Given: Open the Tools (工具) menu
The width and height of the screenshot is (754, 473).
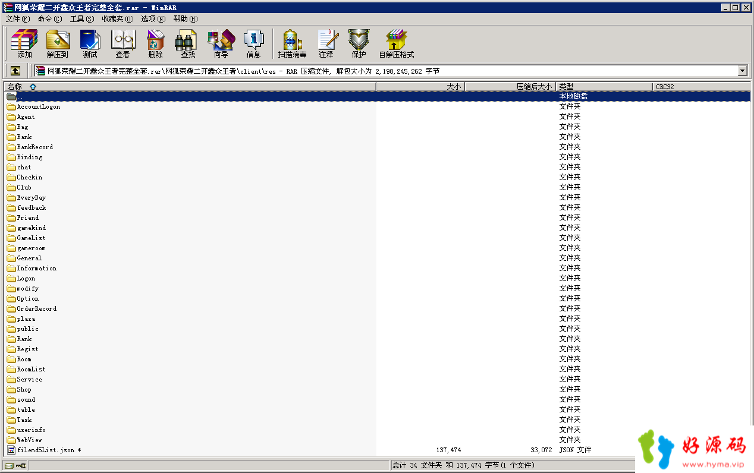Looking at the screenshot, I should click(x=81, y=19).
